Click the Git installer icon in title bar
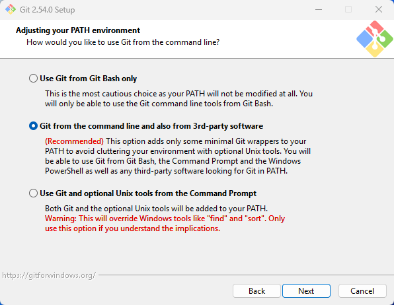Image resolution: width=394 pixels, height=305 pixels. coord(11,9)
